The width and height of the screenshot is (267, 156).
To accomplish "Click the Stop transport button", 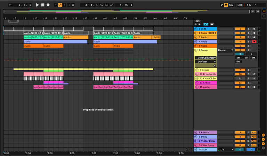I will tap(43, 5).
